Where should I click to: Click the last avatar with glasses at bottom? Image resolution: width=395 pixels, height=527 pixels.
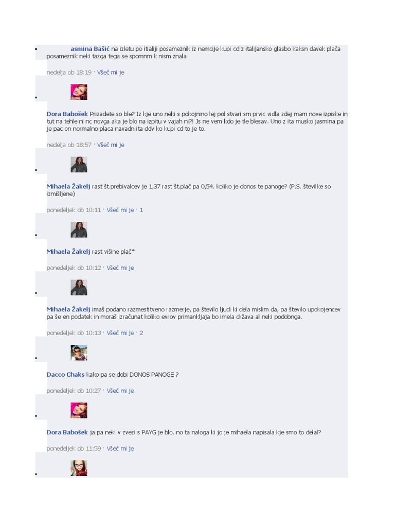79,468
